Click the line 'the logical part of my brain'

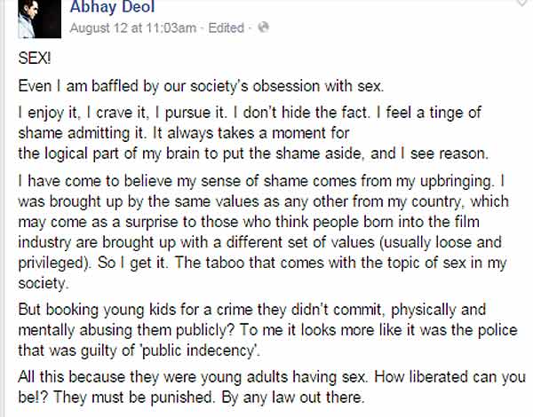[253, 153]
